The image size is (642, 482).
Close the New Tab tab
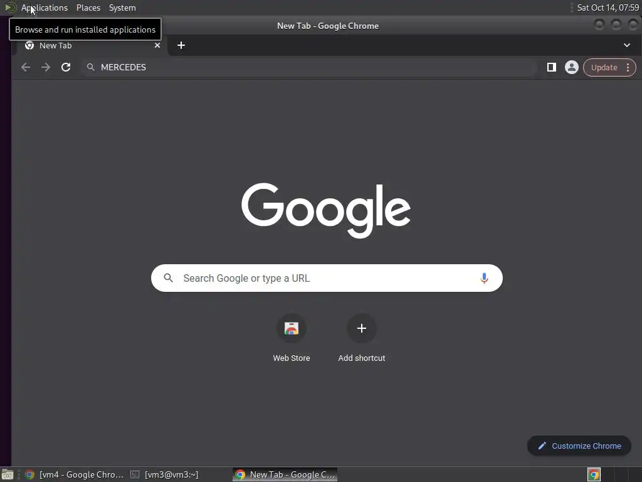click(157, 45)
